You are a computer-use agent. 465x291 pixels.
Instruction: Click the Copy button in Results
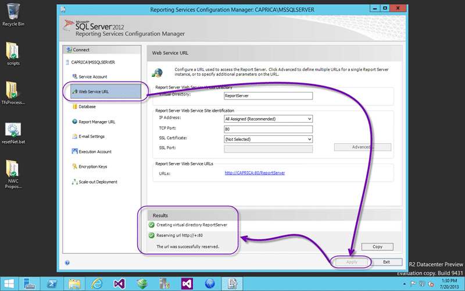pos(377,247)
